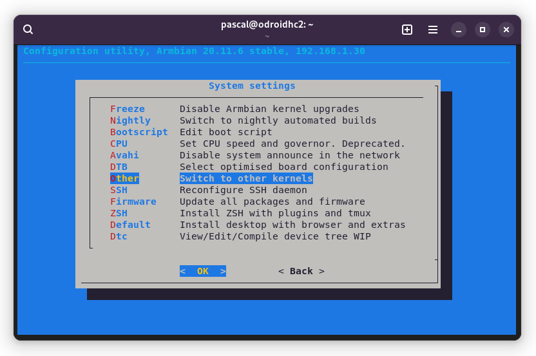
Task: Click 'Select optimised board configuration' text
Action: (x=283, y=167)
